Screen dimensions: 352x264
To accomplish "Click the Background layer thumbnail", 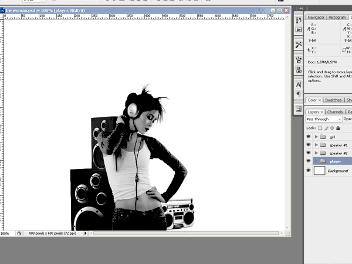I will click(x=319, y=171).
